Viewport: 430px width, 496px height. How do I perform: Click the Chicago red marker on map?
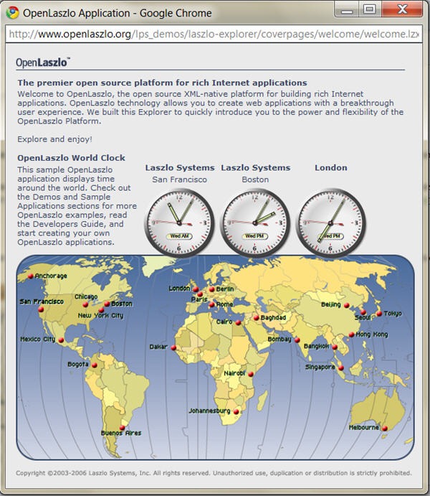85,304
